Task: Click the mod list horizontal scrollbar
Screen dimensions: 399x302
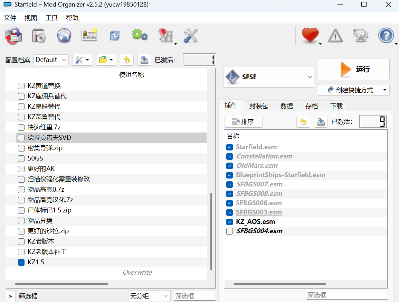Action: click(x=61, y=284)
